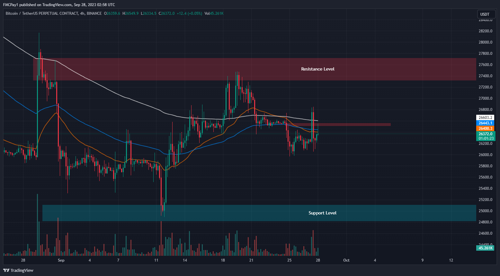Click the Oct label on the time axis
This screenshot has height=276, width=500.
[x=346, y=260]
